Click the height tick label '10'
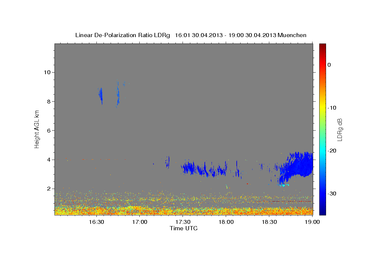 point(47,72)
